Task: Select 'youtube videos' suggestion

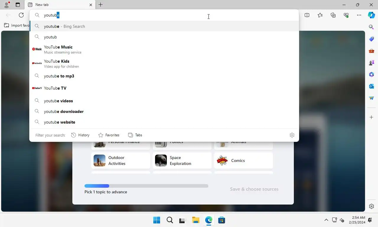Action: click(x=164, y=101)
